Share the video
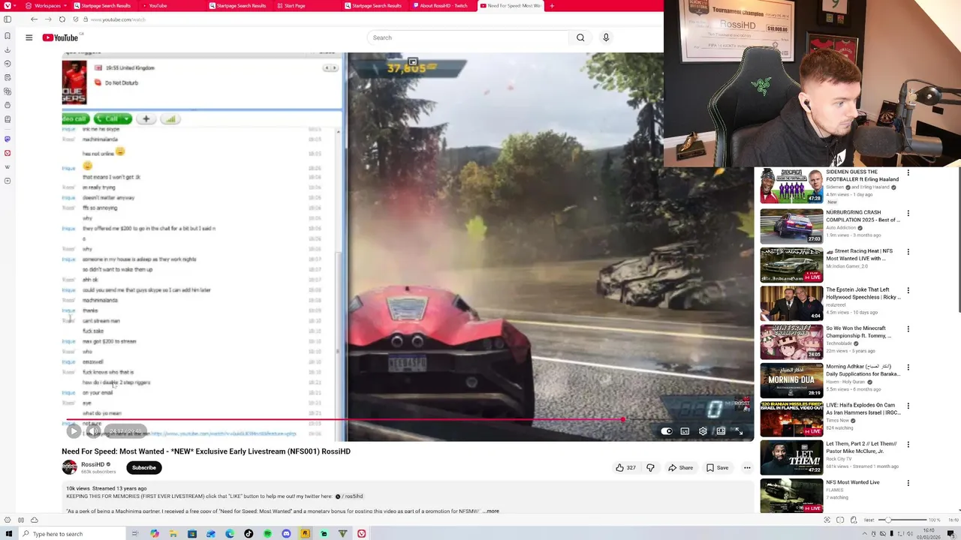The image size is (961, 540). coord(681,467)
